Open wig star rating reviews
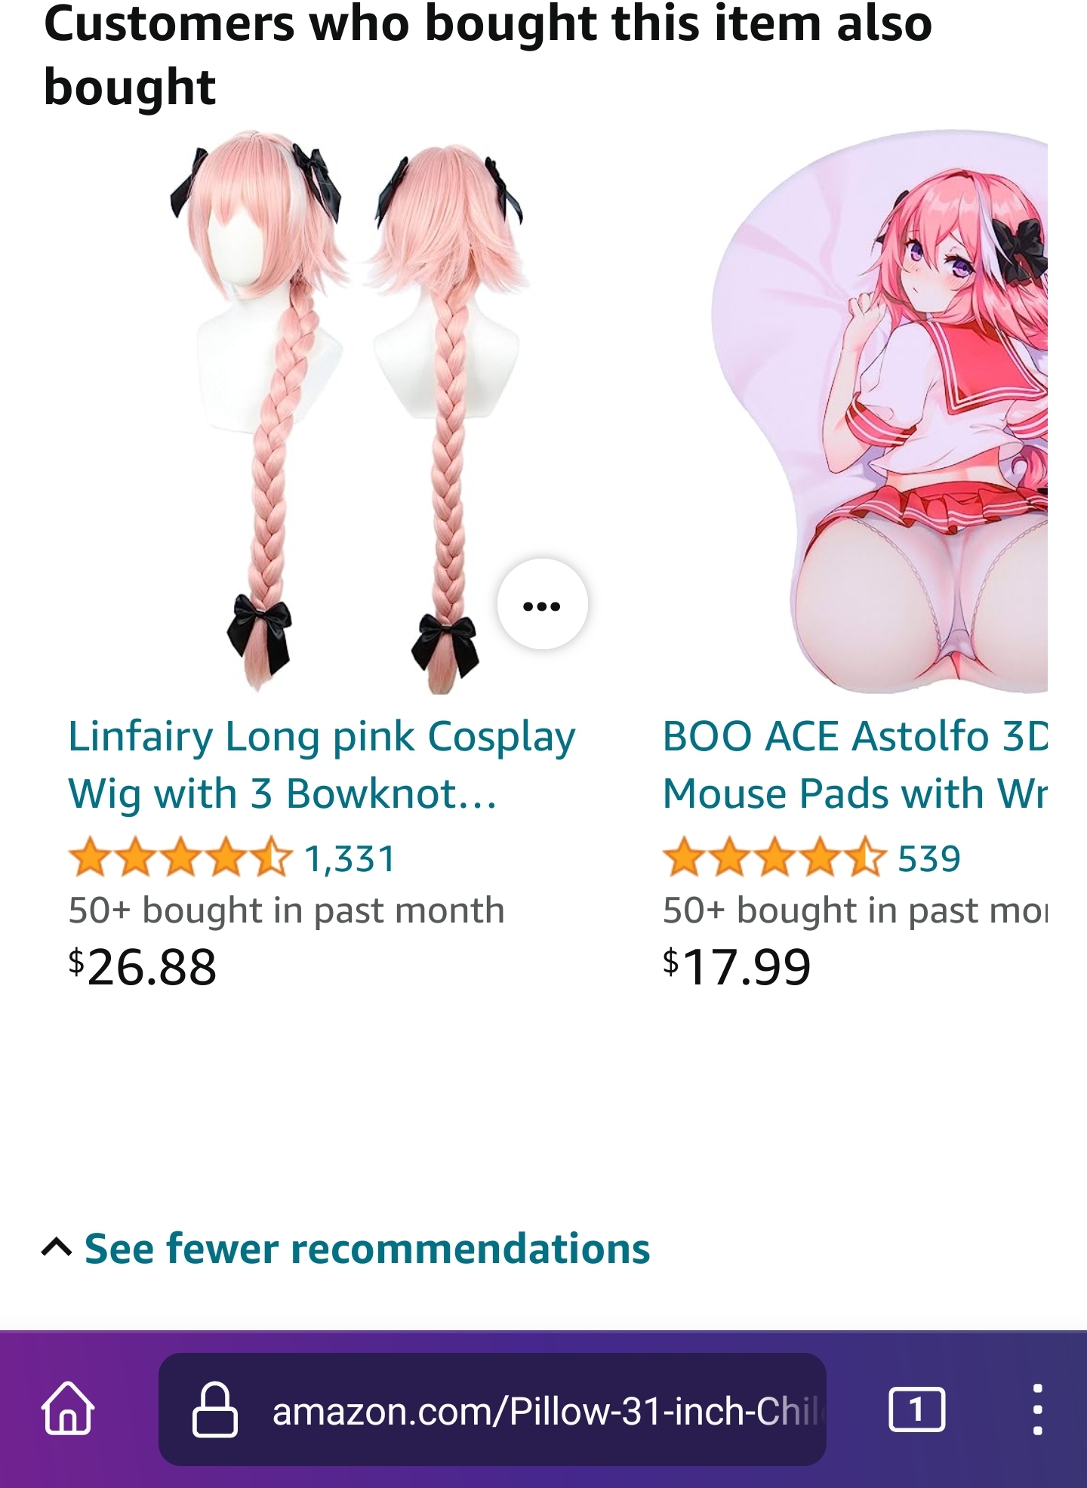Image resolution: width=1087 pixels, height=1488 pixels. 179,858
